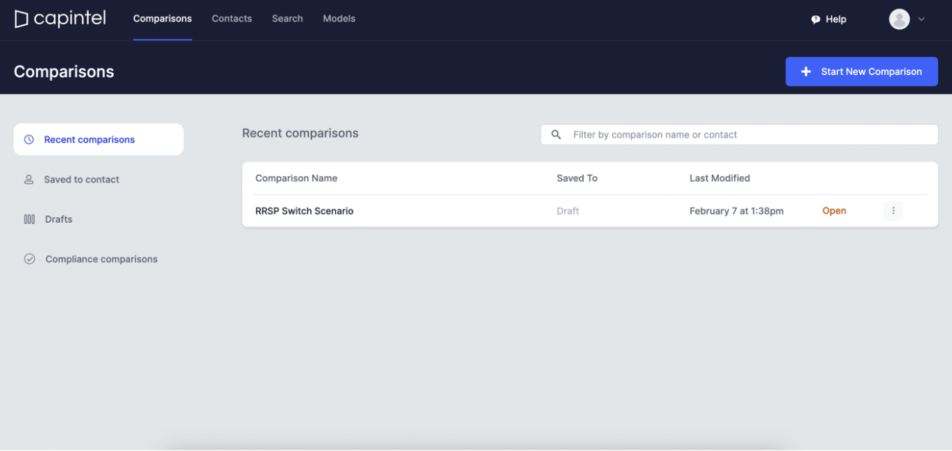
Task: Focus the filter by comparison name field
Action: tap(739, 135)
